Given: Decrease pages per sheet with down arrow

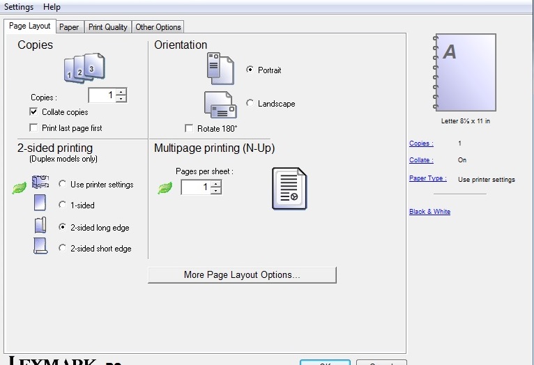Looking at the screenshot, I should (215, 191).
